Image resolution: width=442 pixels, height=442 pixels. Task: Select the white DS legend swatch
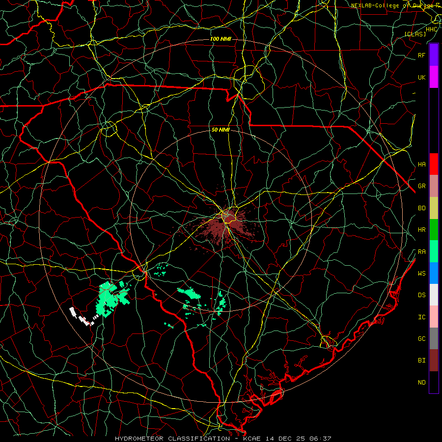[434, 295]
